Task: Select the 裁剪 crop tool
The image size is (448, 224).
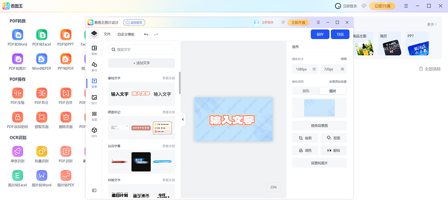Action: [305, 138]
